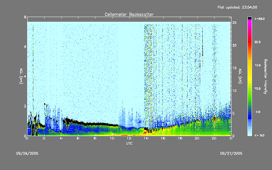Click the 2 km tick label on the left axis
The height and width of the screenshot is (170, 272).
pos(25,106)
